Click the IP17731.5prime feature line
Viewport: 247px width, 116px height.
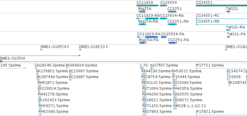click(x=221, y=68)
